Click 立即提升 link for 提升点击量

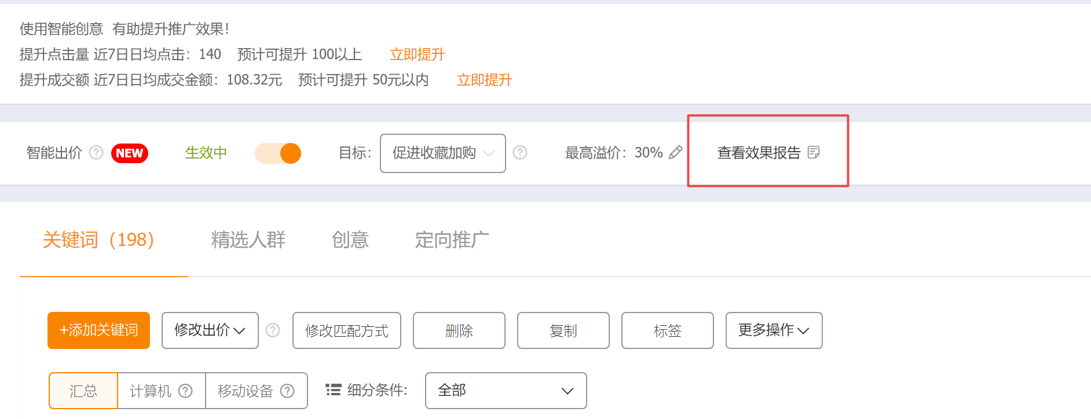coord(418,54)
